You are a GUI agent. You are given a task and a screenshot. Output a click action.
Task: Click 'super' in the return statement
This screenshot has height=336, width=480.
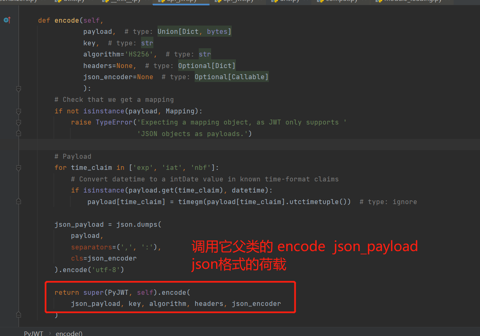[x=93, y=293]
